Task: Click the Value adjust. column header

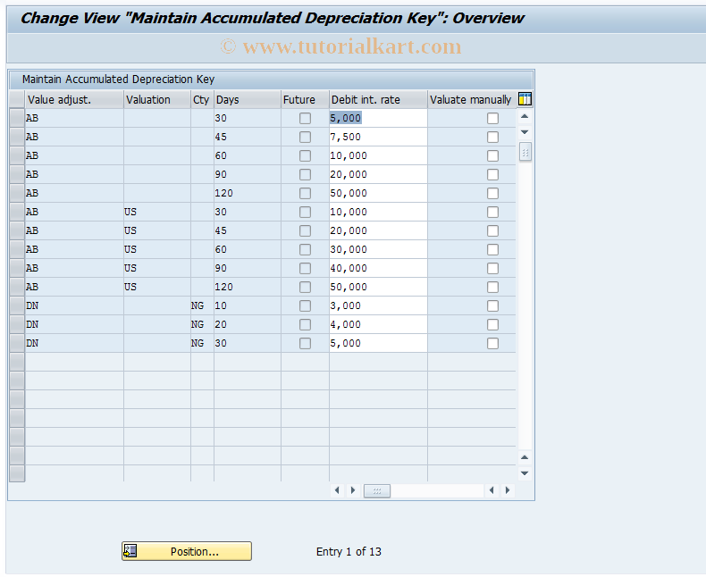Action: (x=74, y=99)
